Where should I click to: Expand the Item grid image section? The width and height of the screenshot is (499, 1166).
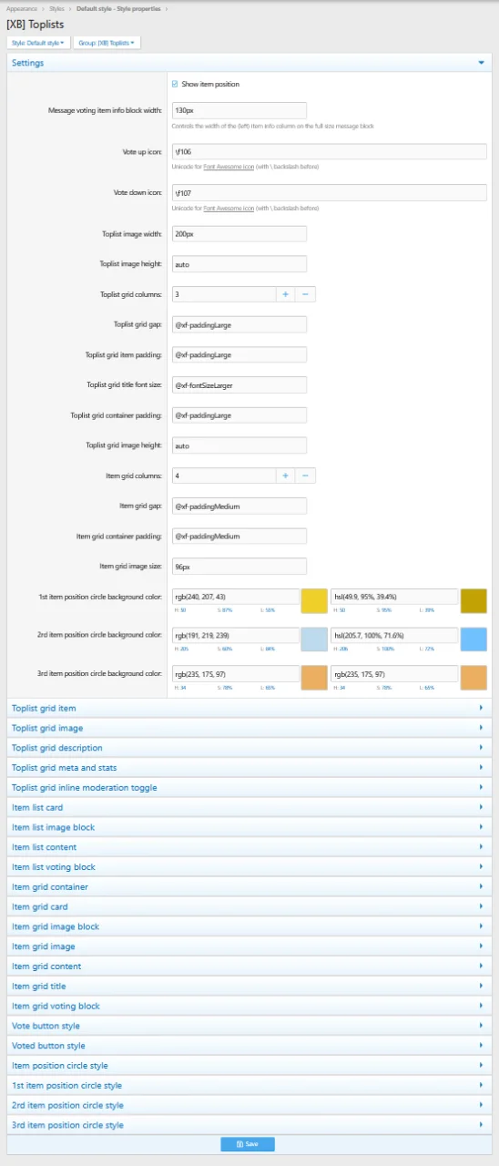click(249, 946)
